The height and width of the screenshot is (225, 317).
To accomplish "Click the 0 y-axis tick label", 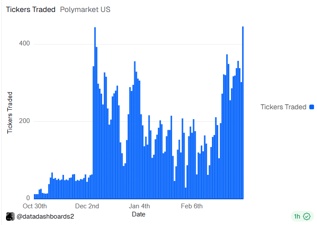I will point(28,198).
